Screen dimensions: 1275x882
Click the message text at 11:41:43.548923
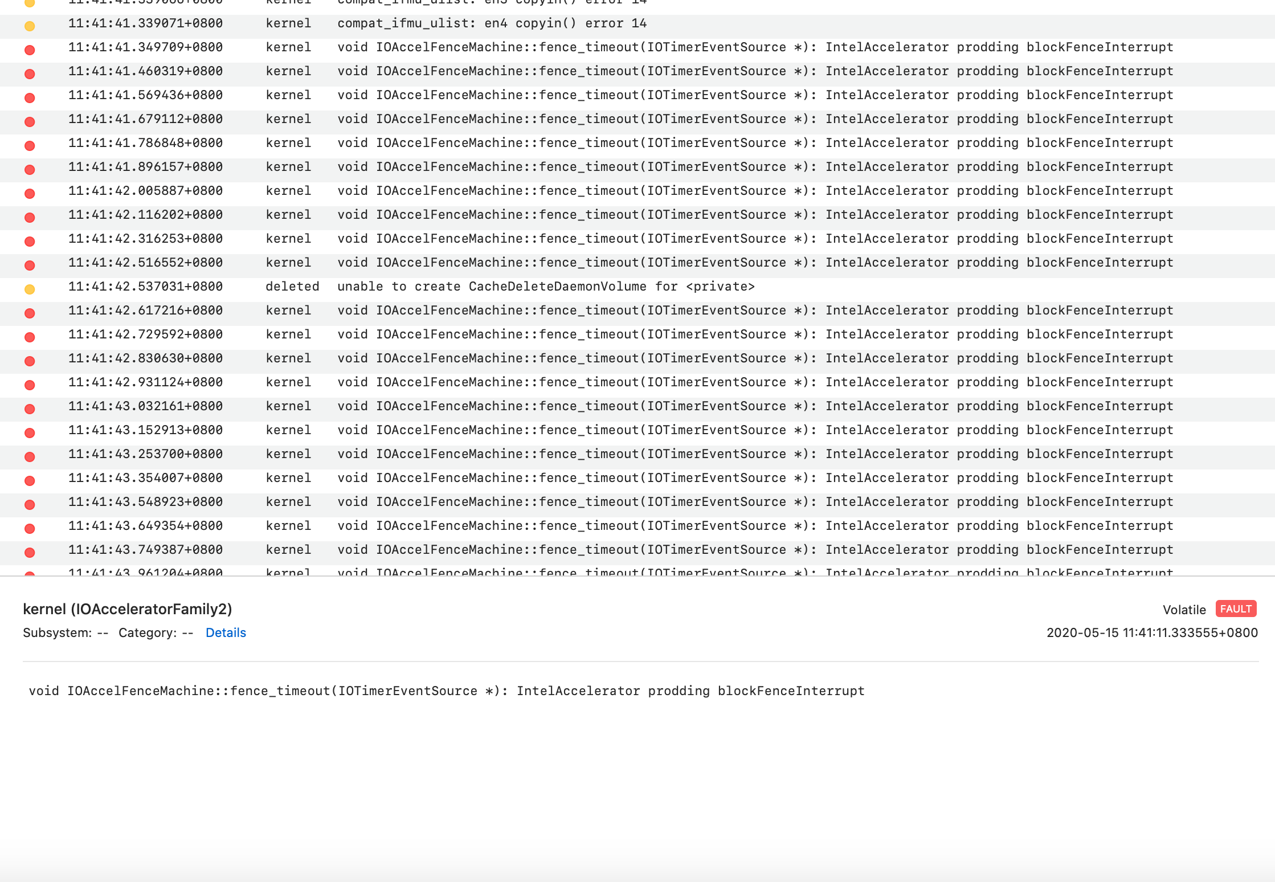tap(754, 502)
